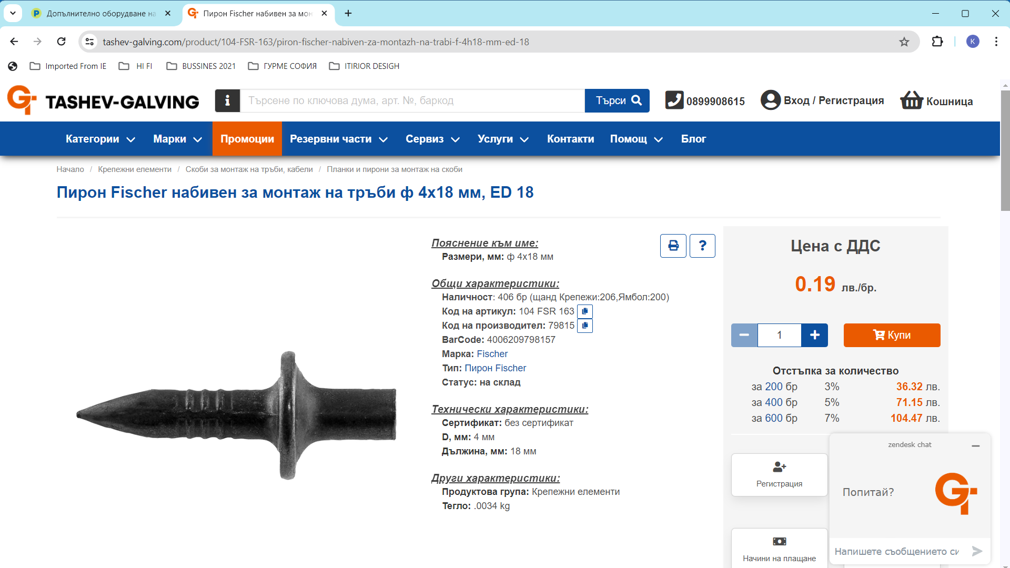This screenshot has width=1010, height=568.
Task: Expand the Марки dropdown menu
Action: 177,139
